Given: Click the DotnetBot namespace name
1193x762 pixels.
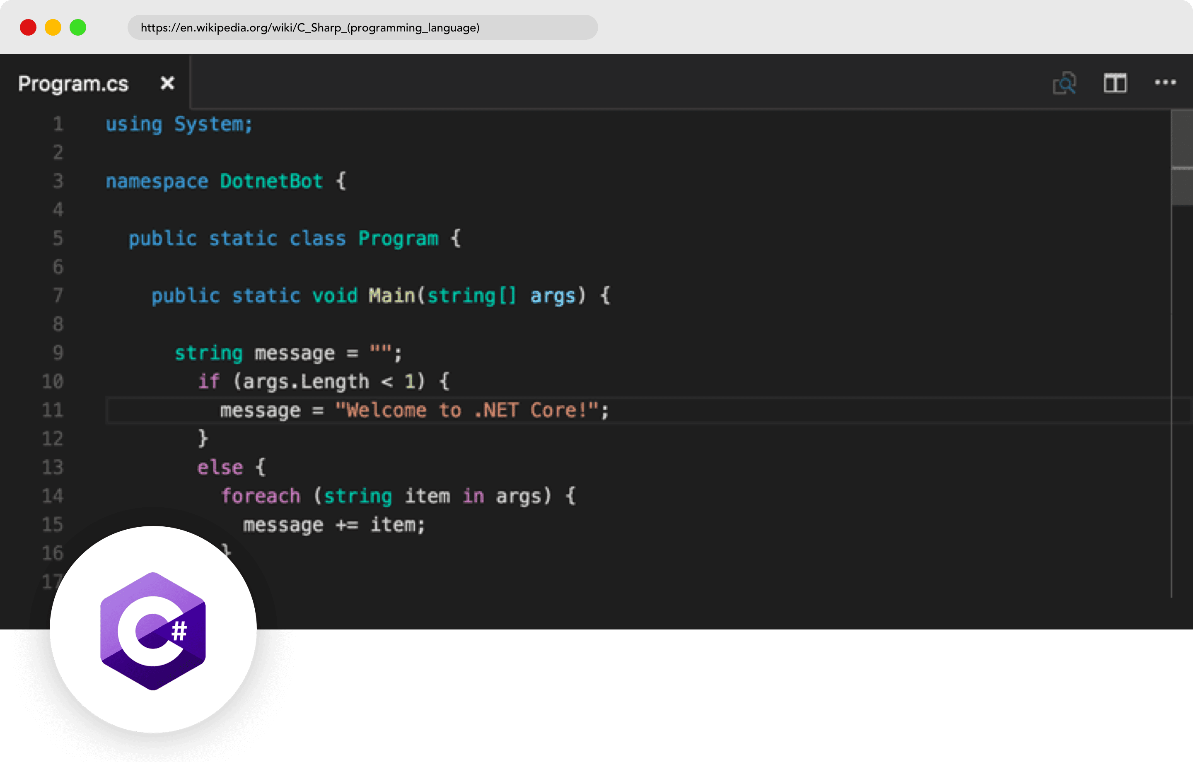Looking at the screenshot, I should click(x=271, y=181).
